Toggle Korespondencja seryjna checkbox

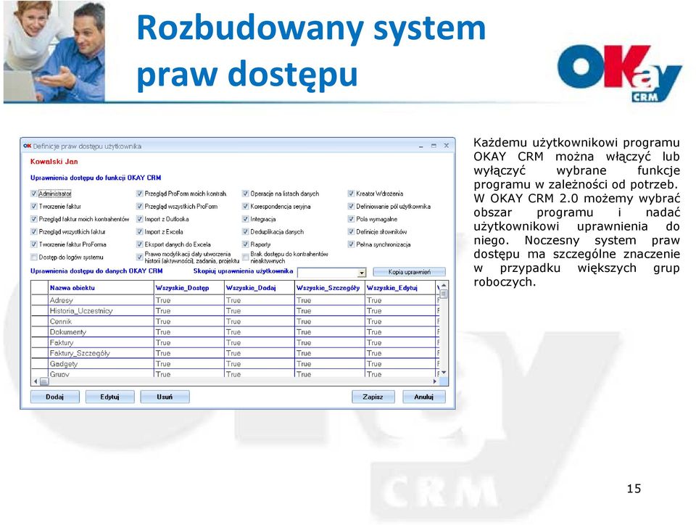pos(245,207)
